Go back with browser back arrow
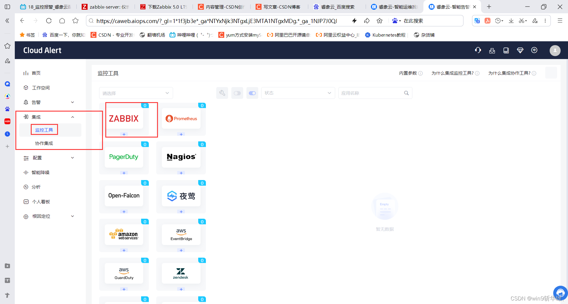Screen dimensions: 568x304 [22, 21]
